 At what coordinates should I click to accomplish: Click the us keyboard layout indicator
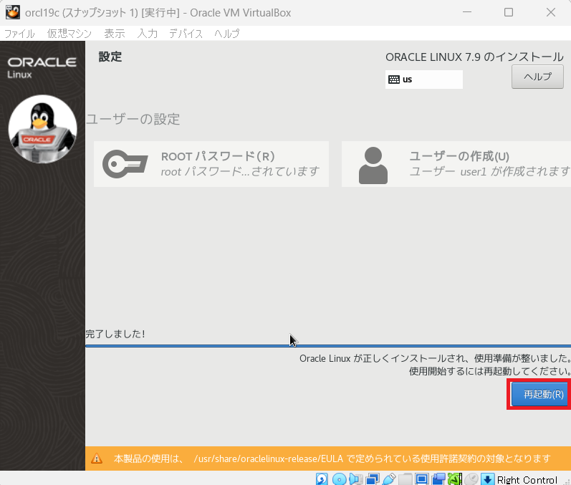tap(423, 80)
